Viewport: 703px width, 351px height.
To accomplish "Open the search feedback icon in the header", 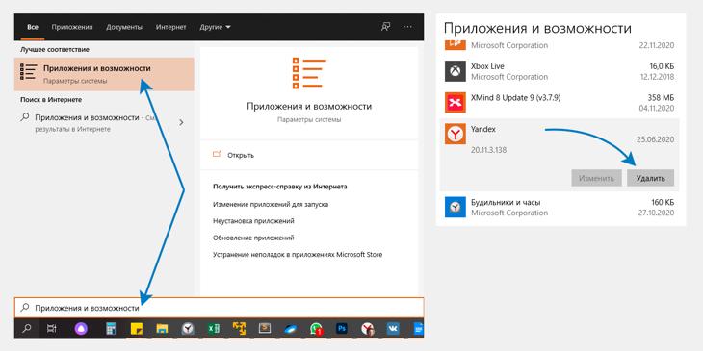I will pos(385,27).
